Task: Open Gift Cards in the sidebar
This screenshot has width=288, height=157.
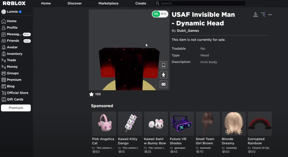Action: [13, 99]
